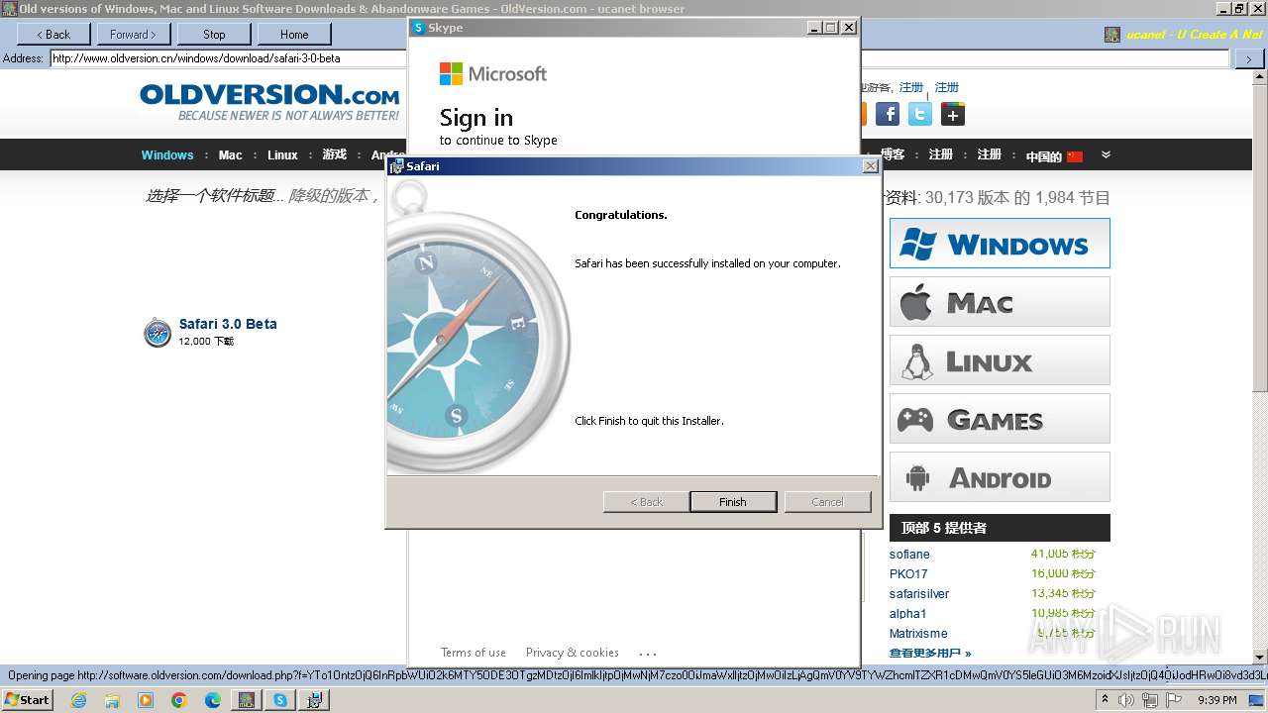Show hidden tray icons arrow

[x=1105, y=700]
